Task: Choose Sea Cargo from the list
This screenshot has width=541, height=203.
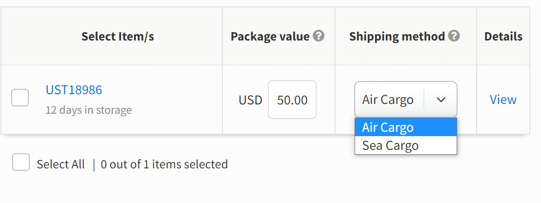Action: click(406, 145)
